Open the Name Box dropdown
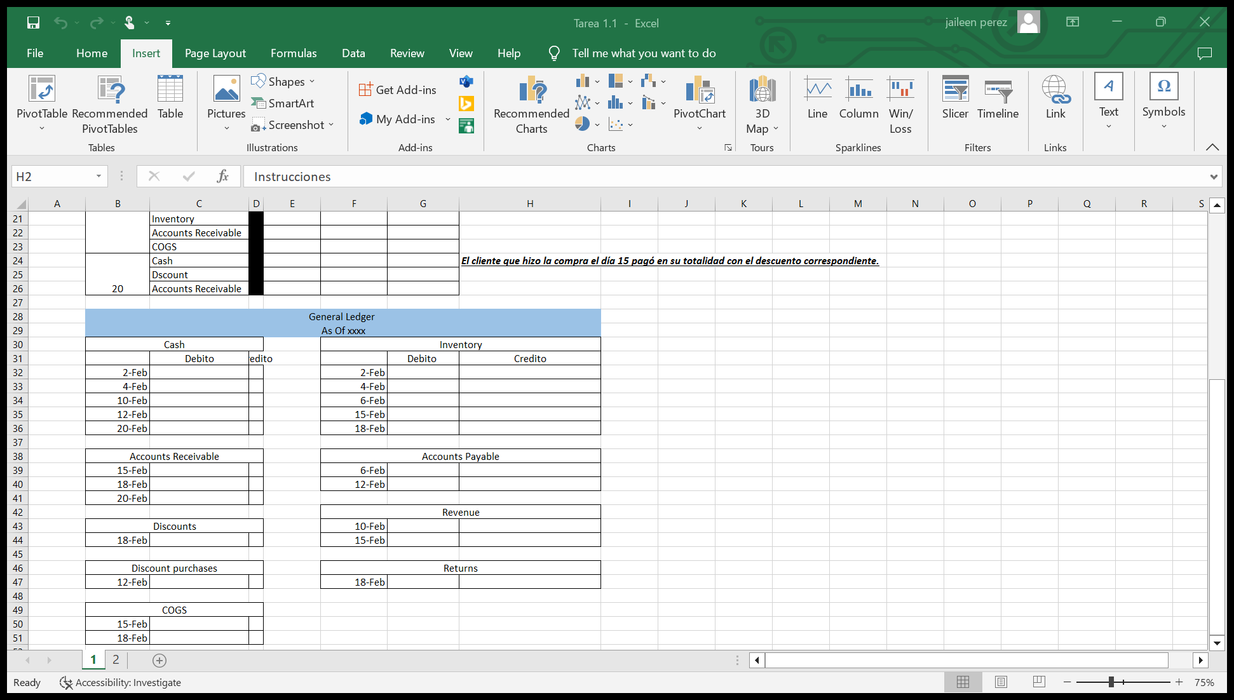 click(x=98, y=177)
